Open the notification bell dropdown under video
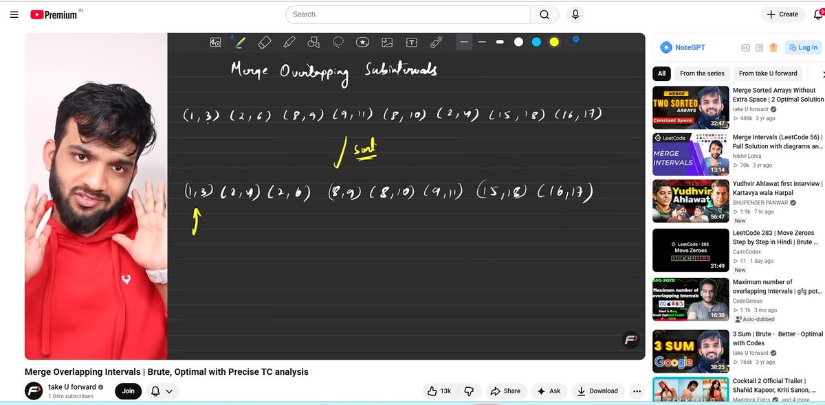 pyautogui.click(x=162, y=391)
